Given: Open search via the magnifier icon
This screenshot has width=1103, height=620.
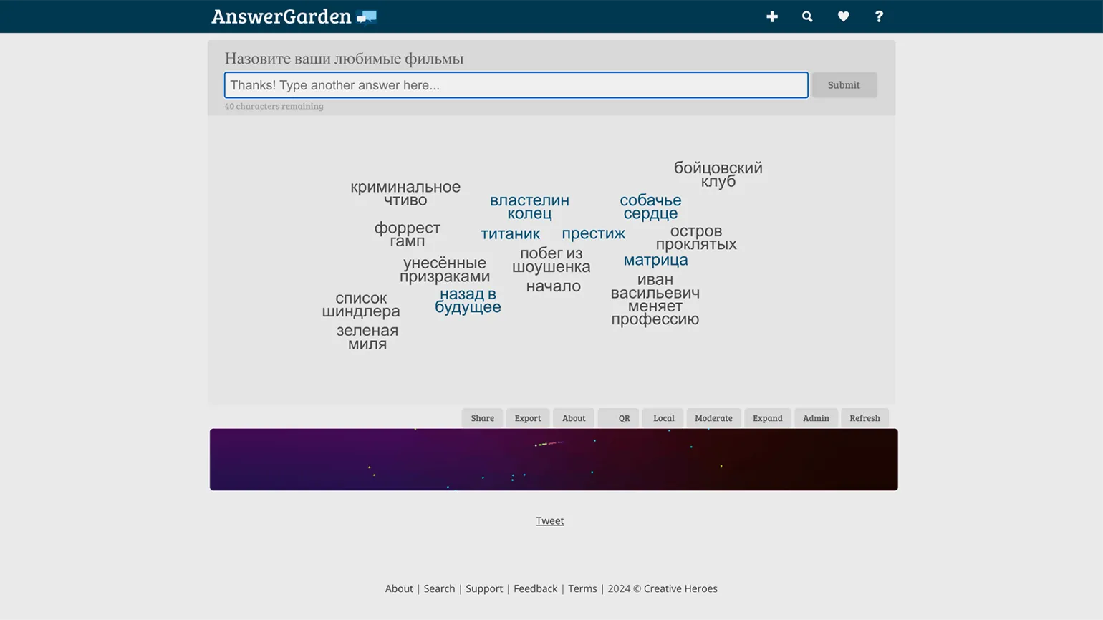Looking at the screenshot, I should [x=807, y=16].
